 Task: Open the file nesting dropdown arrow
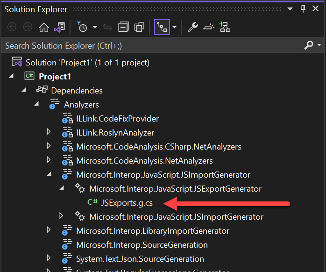click(174, 27)
